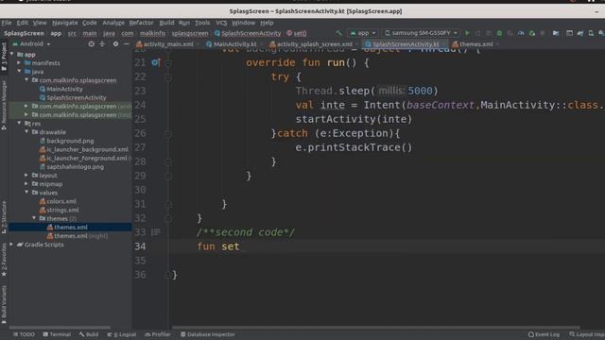Screen dimensions: 605x340
Task: Click the horizontal scrollbar below the code editor
Action: pyautogui.click(x=375, y=328)
